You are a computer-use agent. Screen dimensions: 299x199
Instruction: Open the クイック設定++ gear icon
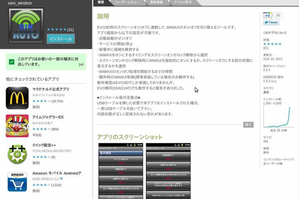pyautogui.click(x=17, y=154)
